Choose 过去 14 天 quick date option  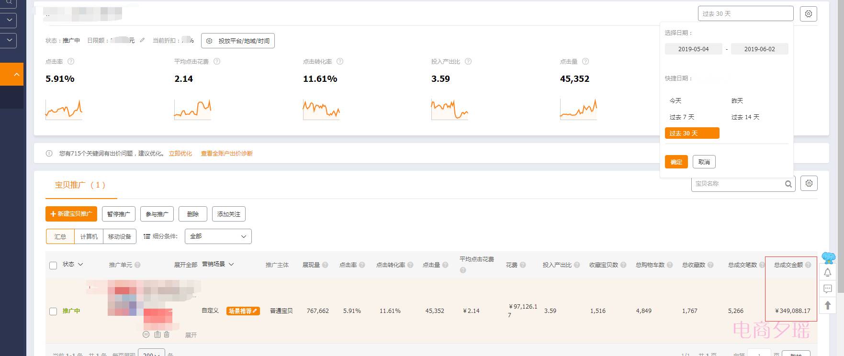(x=745, y=117)
